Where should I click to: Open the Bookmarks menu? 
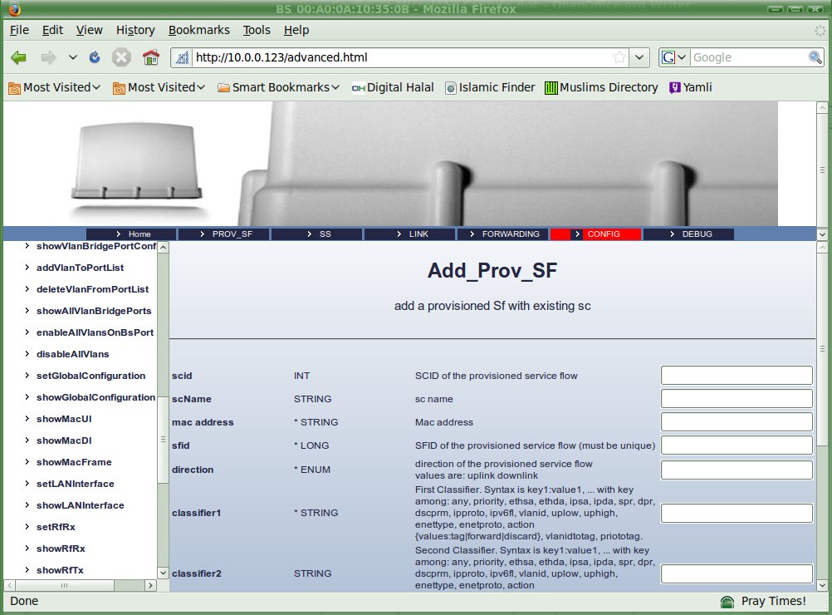pyautogui.click(x=198, y=30)
